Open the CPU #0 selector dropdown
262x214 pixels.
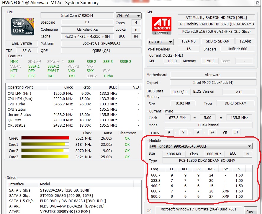click(129, 16)
